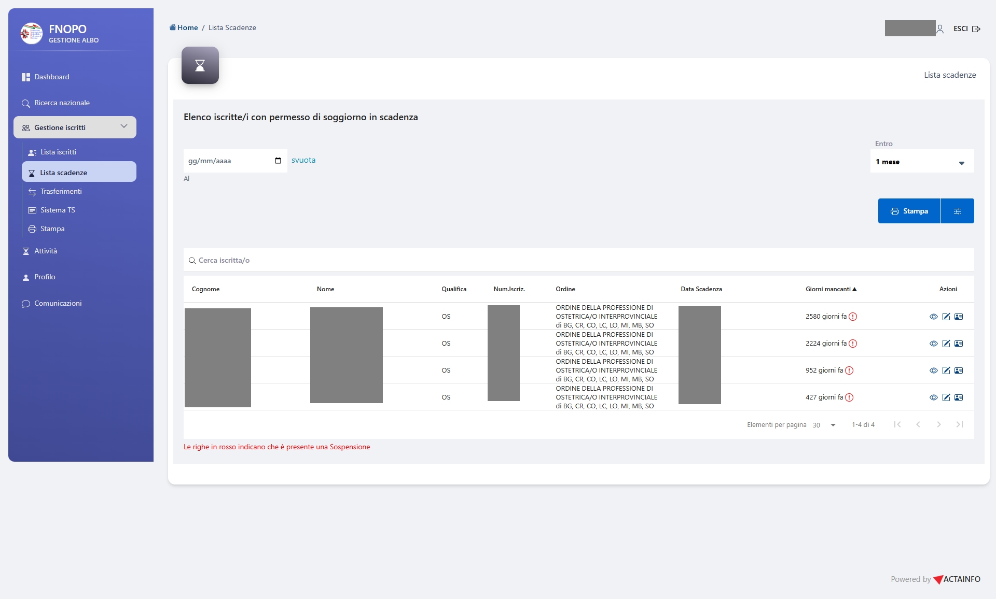Click warning icon next to 2580 giorni fa
Image resolution: width=996 pixels, height=599 pixels.
(853, 317)
